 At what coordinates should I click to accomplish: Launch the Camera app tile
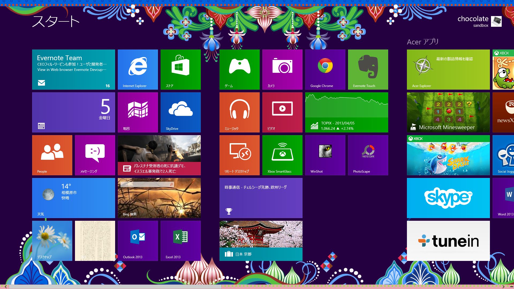pos(282,69)
